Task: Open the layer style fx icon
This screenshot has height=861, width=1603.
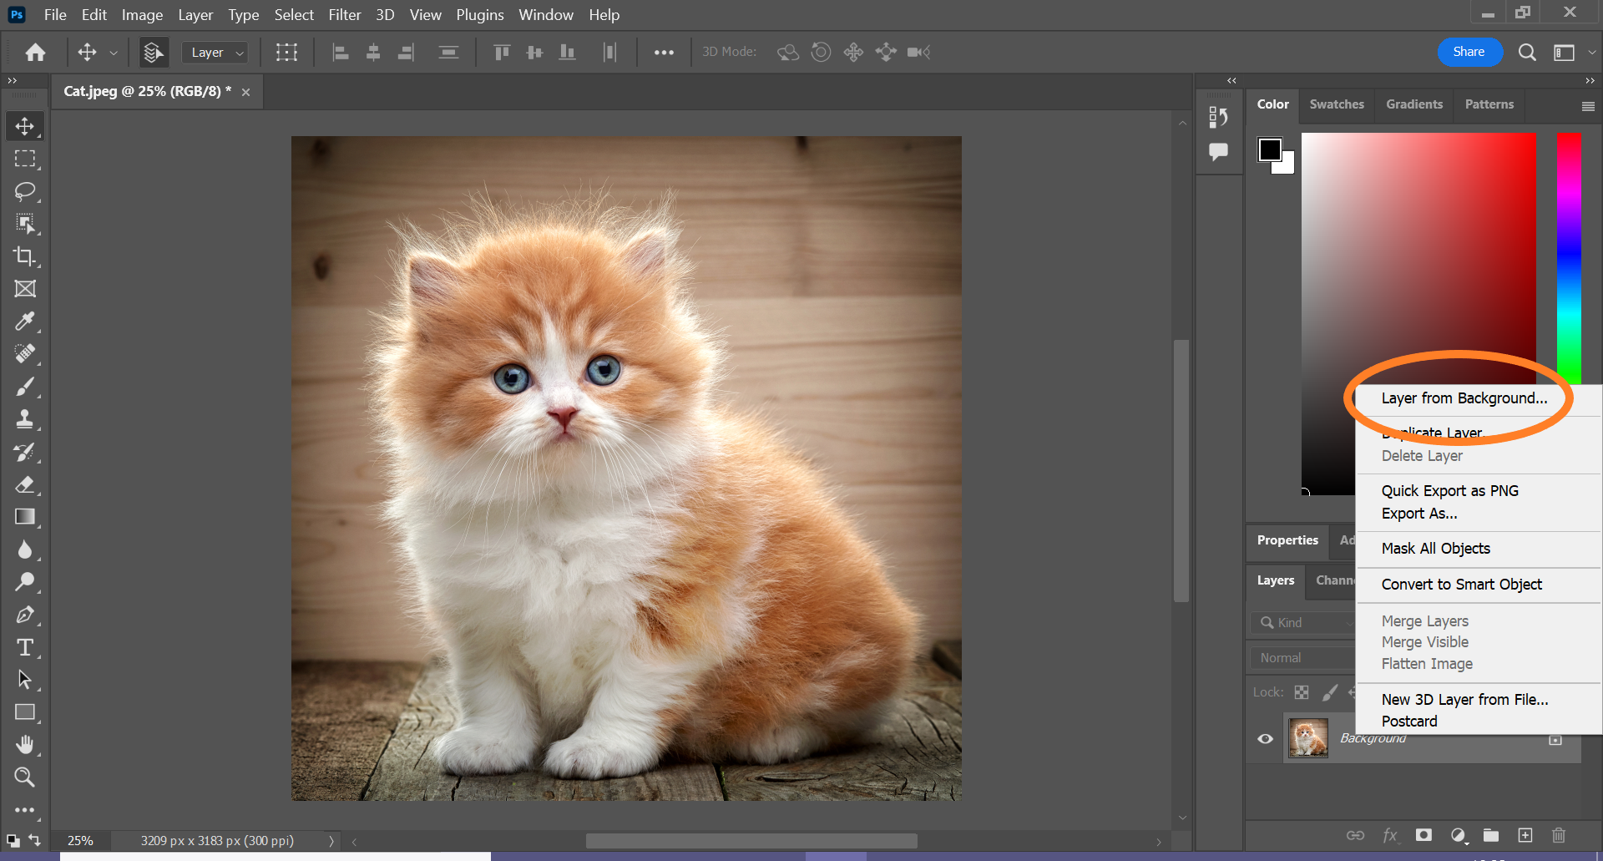Action: pos(1390,835)
